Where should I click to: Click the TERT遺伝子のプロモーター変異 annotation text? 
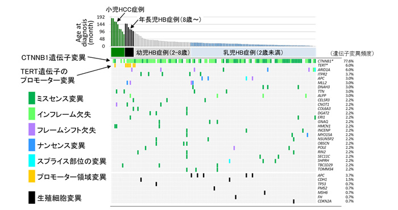tap(48, 75)
